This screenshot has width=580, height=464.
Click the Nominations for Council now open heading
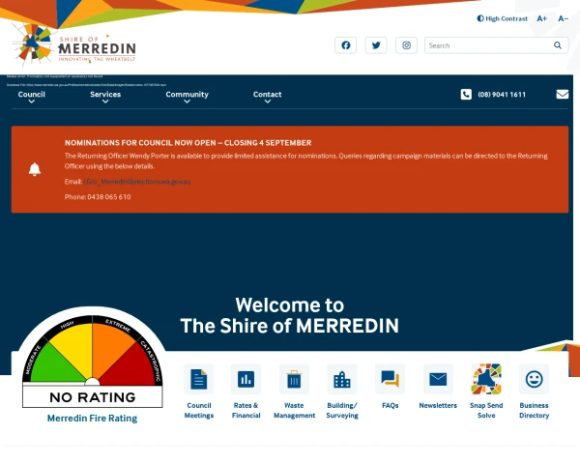point(188,143)
